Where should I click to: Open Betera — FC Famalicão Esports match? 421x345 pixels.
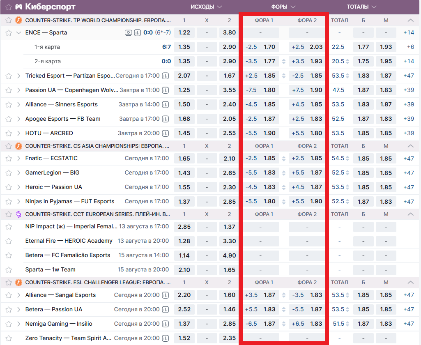[68, 255]
